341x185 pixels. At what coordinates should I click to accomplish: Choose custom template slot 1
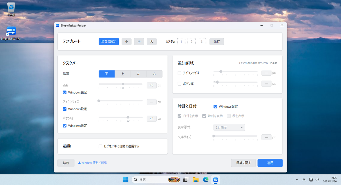(x=181, y=42)
